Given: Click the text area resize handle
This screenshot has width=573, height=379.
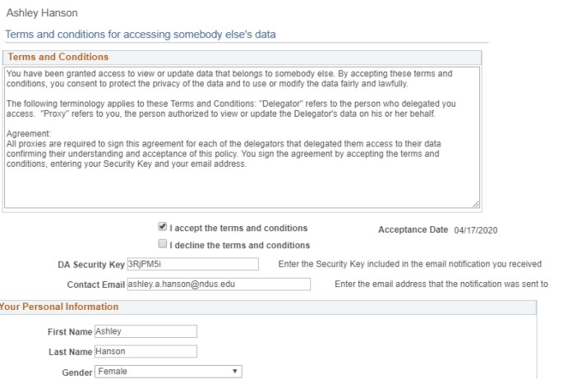Looking at the screenshot, I should click(475, 203).
